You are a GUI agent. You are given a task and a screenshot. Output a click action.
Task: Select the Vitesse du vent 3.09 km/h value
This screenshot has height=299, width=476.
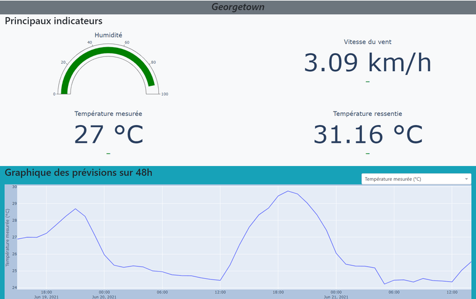pos(367,62)
